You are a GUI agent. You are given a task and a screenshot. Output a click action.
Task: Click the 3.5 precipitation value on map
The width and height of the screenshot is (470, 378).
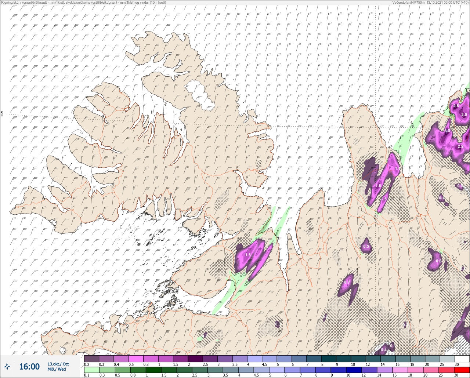click(x=447, y=131)
